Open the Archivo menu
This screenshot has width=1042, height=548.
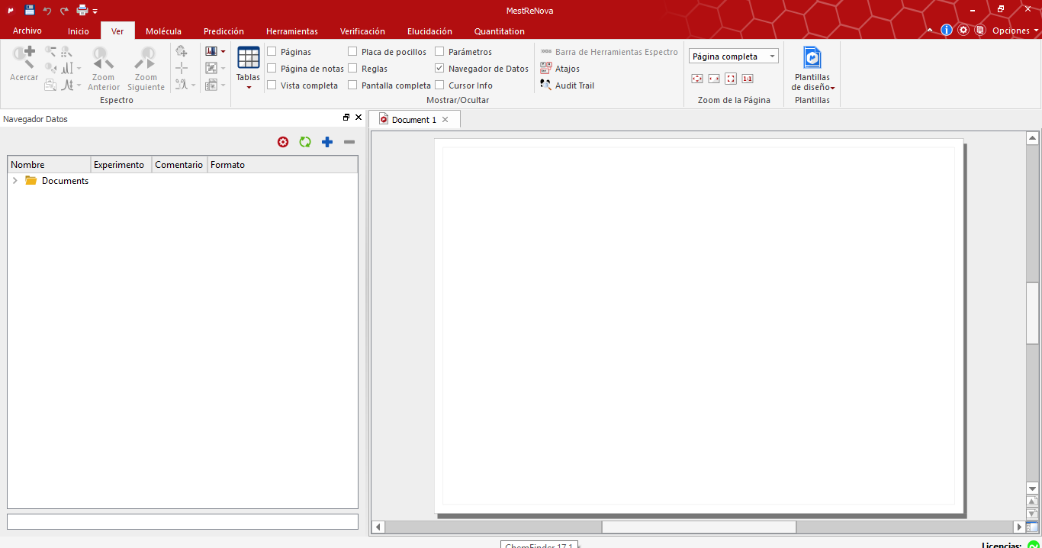27,31
